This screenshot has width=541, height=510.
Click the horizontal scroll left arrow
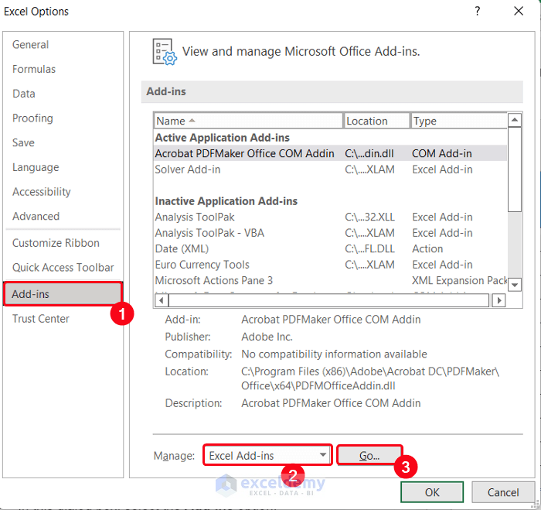point(161,300)
